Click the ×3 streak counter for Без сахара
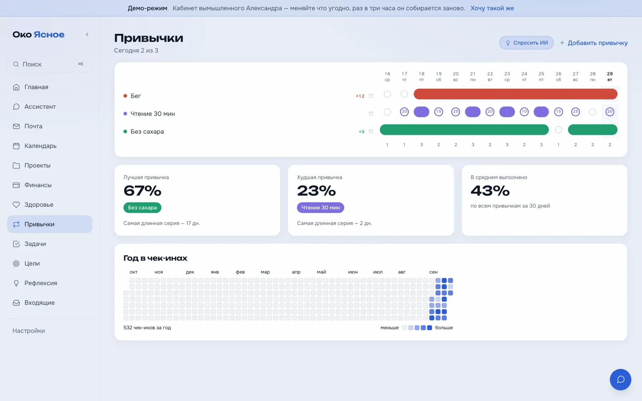Screen dimensions: 642x401 pos(362,132)
